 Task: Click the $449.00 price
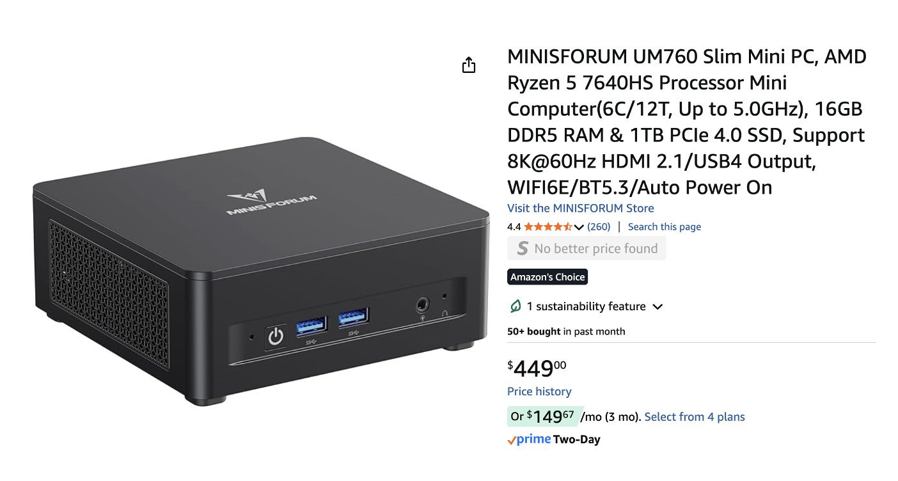pyautogui.click(x=537, y=368)
